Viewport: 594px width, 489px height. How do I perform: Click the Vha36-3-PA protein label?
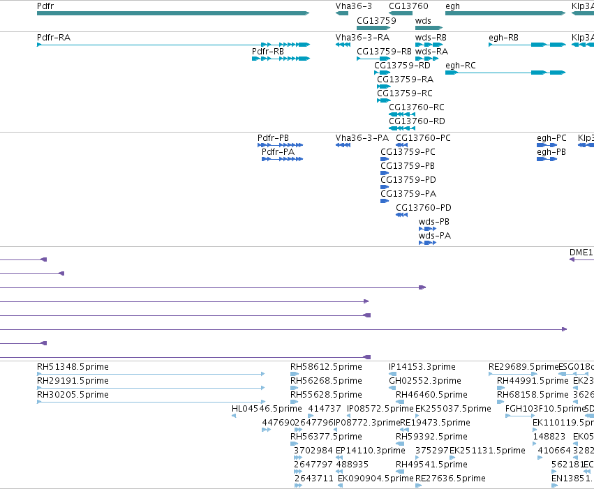pos(362,138)
